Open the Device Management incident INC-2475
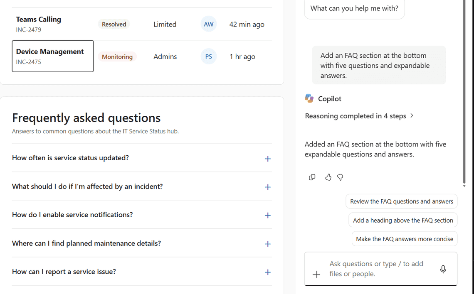474x294 pixels. [x=53, y=56]
